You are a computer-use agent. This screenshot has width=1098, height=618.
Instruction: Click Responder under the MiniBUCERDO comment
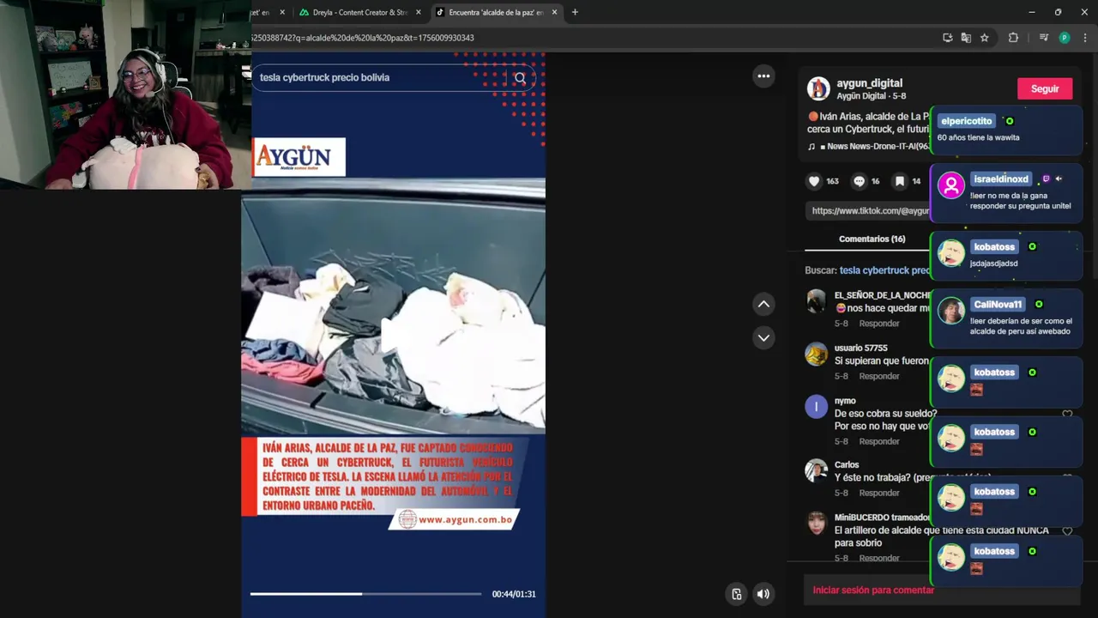(879, 558)
